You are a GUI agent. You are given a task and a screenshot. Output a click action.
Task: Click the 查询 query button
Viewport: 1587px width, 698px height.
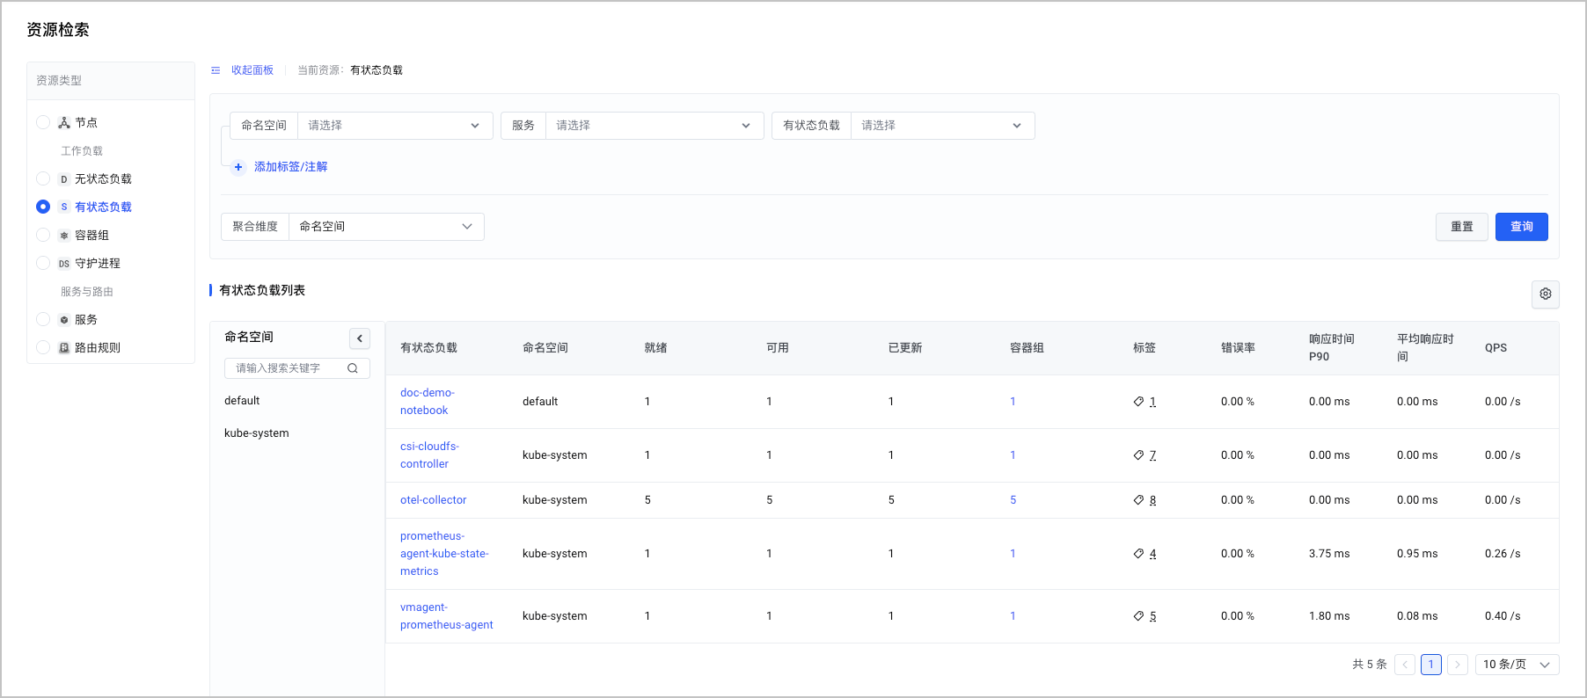1522,227
